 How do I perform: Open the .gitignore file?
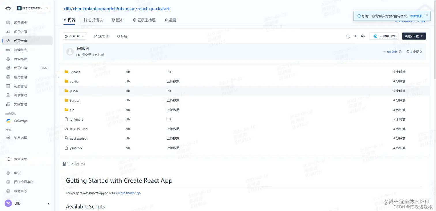(76, 119)
